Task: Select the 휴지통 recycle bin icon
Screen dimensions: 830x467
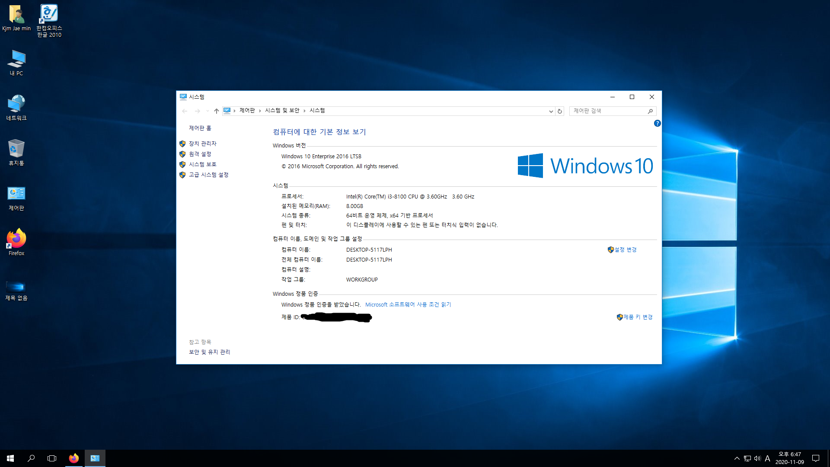Action: pyautogui.click(x=16, y=153)
